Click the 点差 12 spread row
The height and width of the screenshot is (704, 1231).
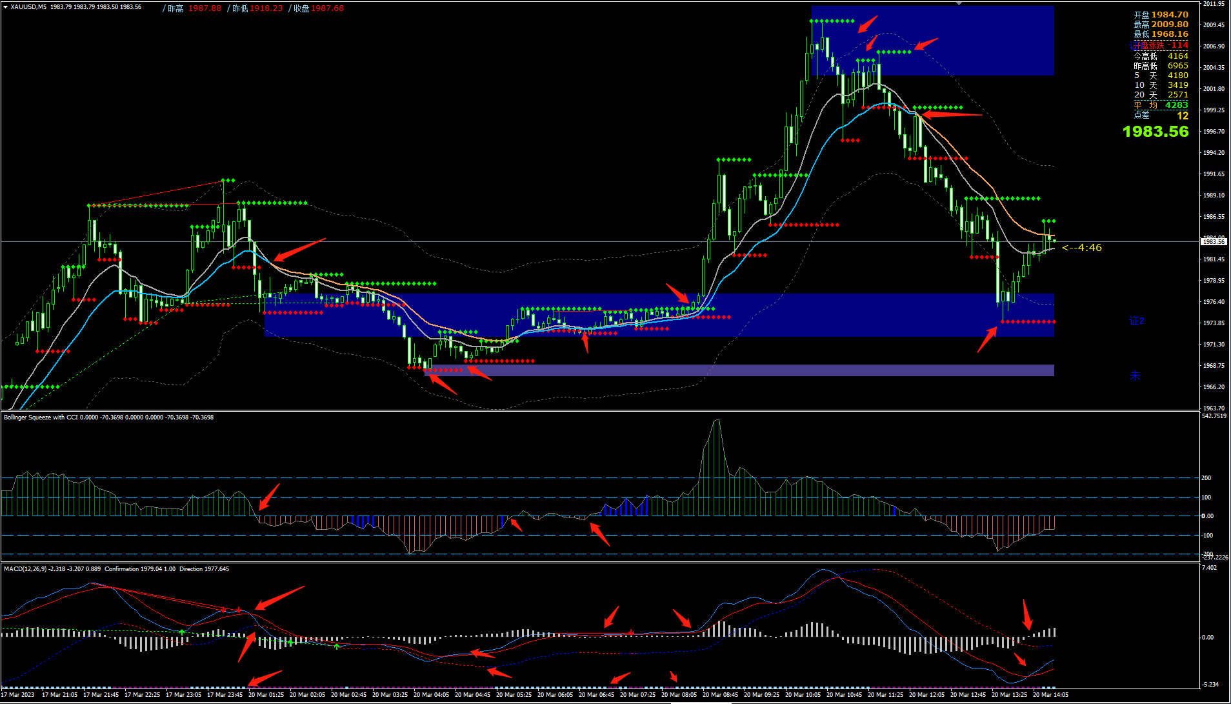(1161, 116)
